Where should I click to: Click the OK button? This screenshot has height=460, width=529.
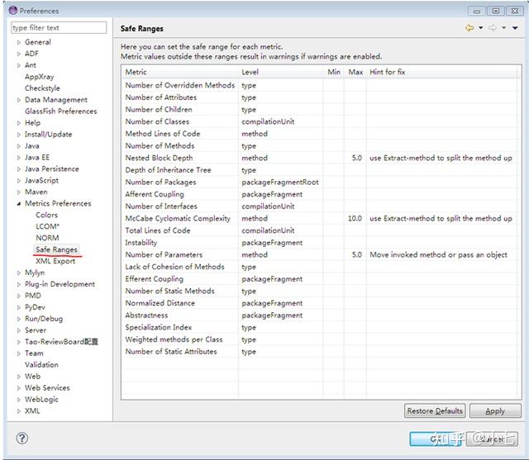tap(437, 439)
